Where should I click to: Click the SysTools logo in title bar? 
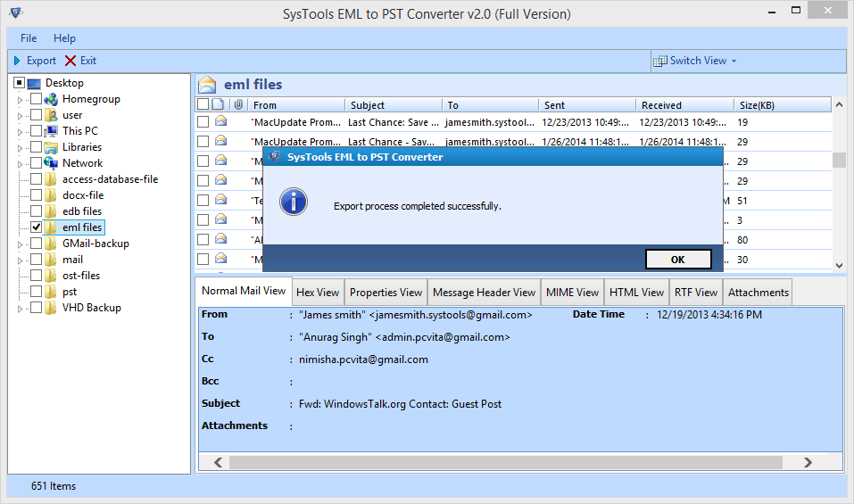point(16,12)
